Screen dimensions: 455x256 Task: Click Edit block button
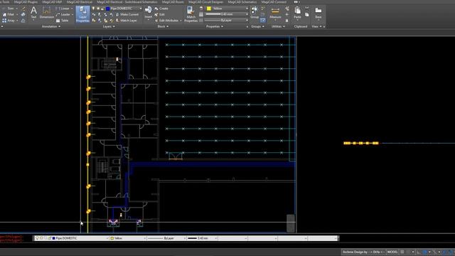159,14
